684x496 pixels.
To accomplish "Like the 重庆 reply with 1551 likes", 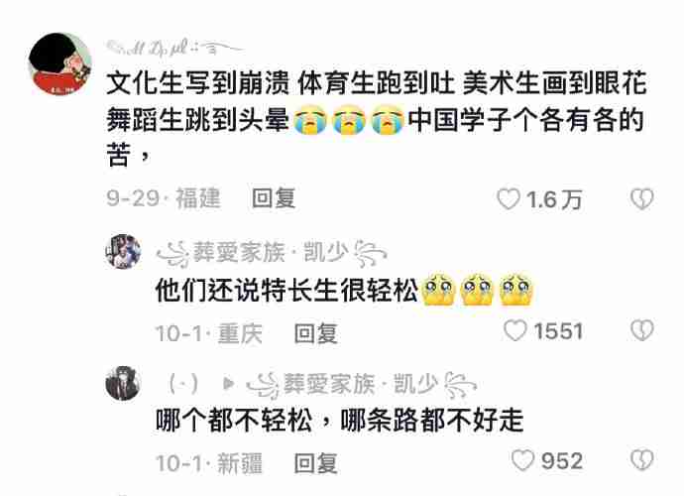I will pyautogui.click(x=515, y=330).
